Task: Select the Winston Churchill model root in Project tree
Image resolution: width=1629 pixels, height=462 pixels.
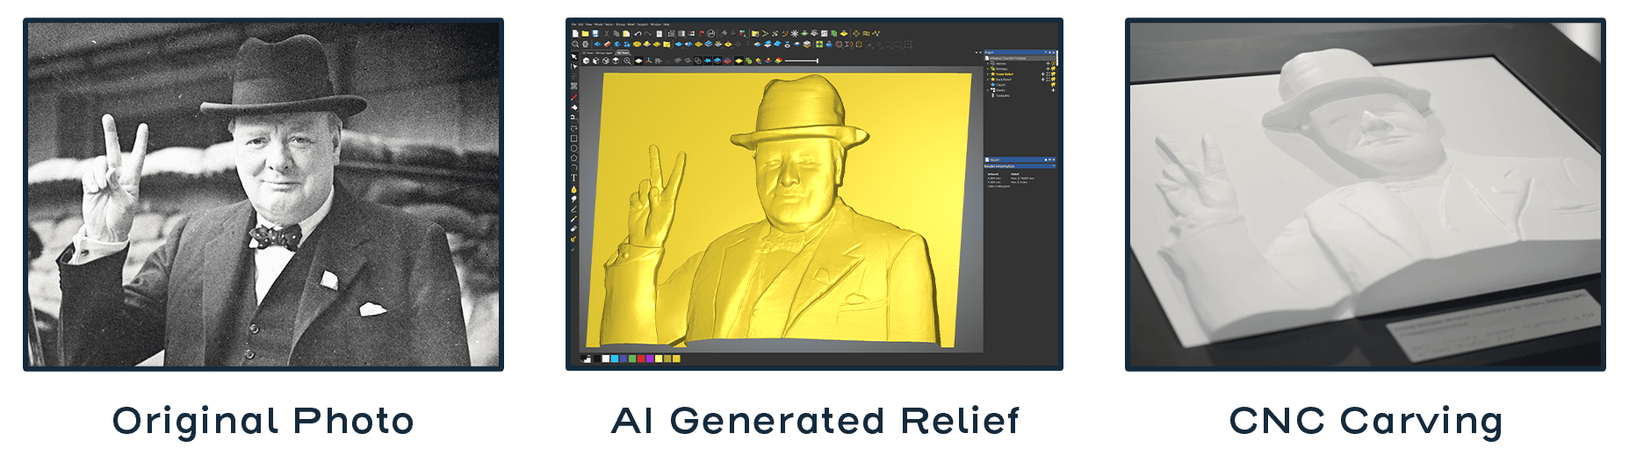Action: [x=1008, y=58]
